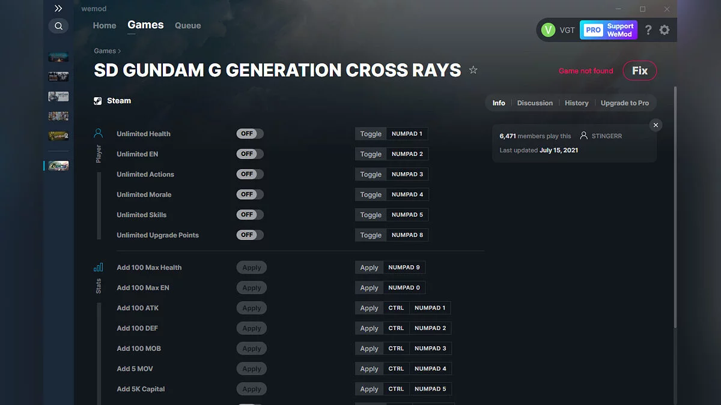Click Toggle hotkey button for NUMPAD 5
Image resolution: width=721 pixels, height=405 pixels.
[x=371, y=215]
